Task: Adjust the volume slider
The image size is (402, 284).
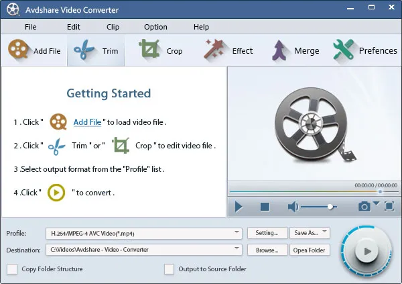Action: click(330, 207)
